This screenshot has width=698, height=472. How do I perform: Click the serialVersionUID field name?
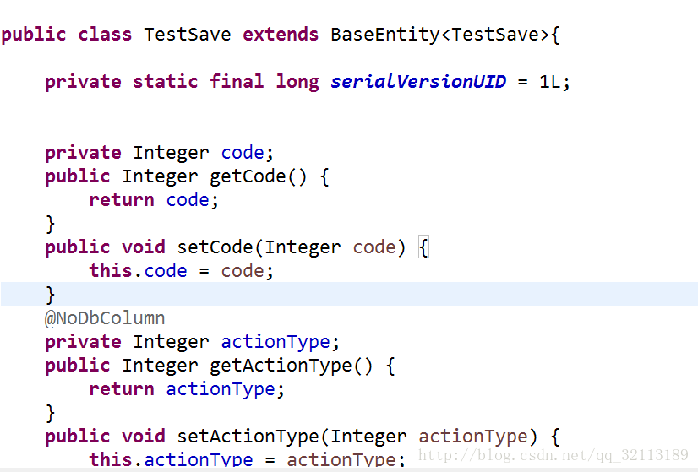418,81
